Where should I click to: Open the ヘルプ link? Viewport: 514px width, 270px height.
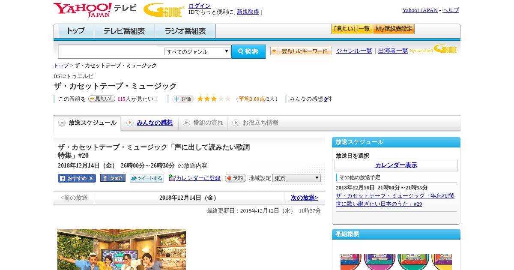pyautogui.click(x=451, y=10)
